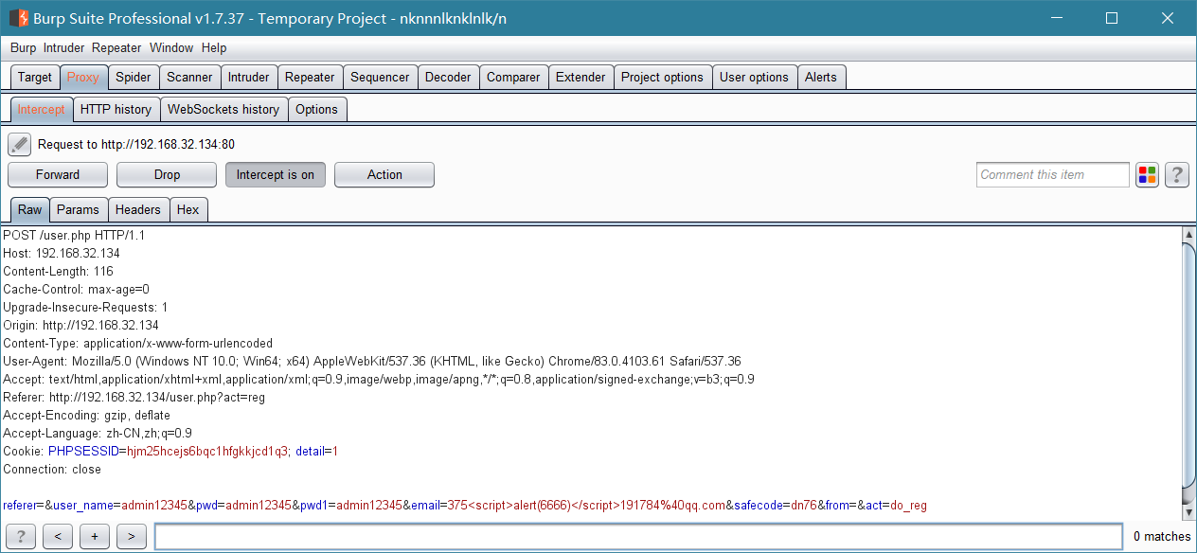This screenshot has height=553, width=1197.
Task: Click the Accept-Language header line
Action: pos(98,433)
